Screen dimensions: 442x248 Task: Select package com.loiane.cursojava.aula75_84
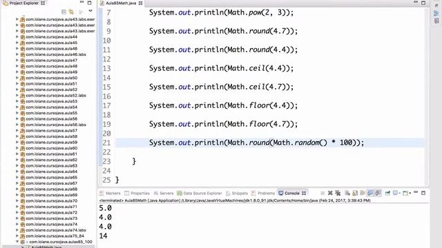[55, 236]
